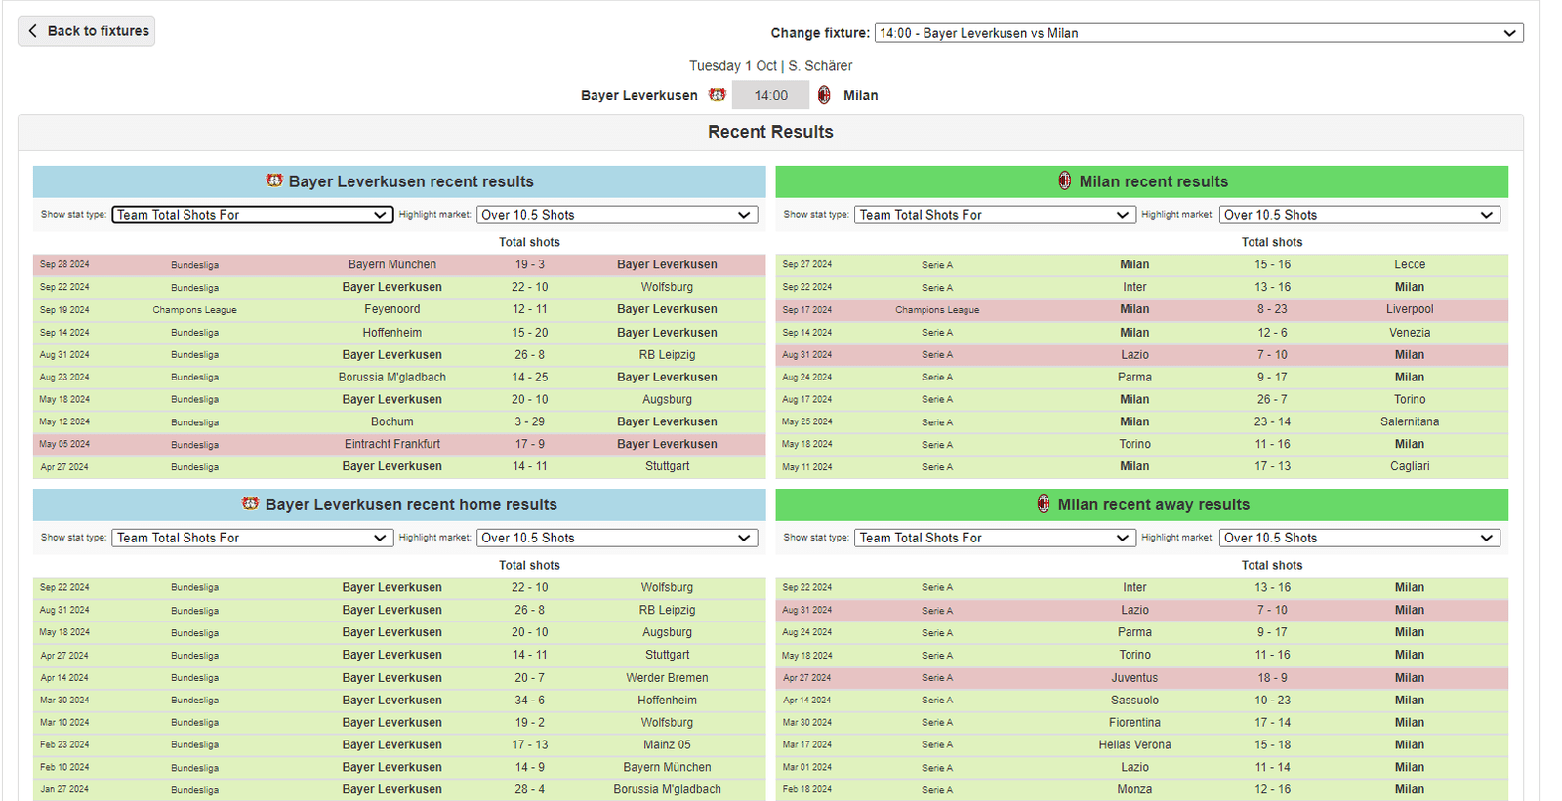Click the Feyenoord team name
The image size is (1562, 801).
392,309
